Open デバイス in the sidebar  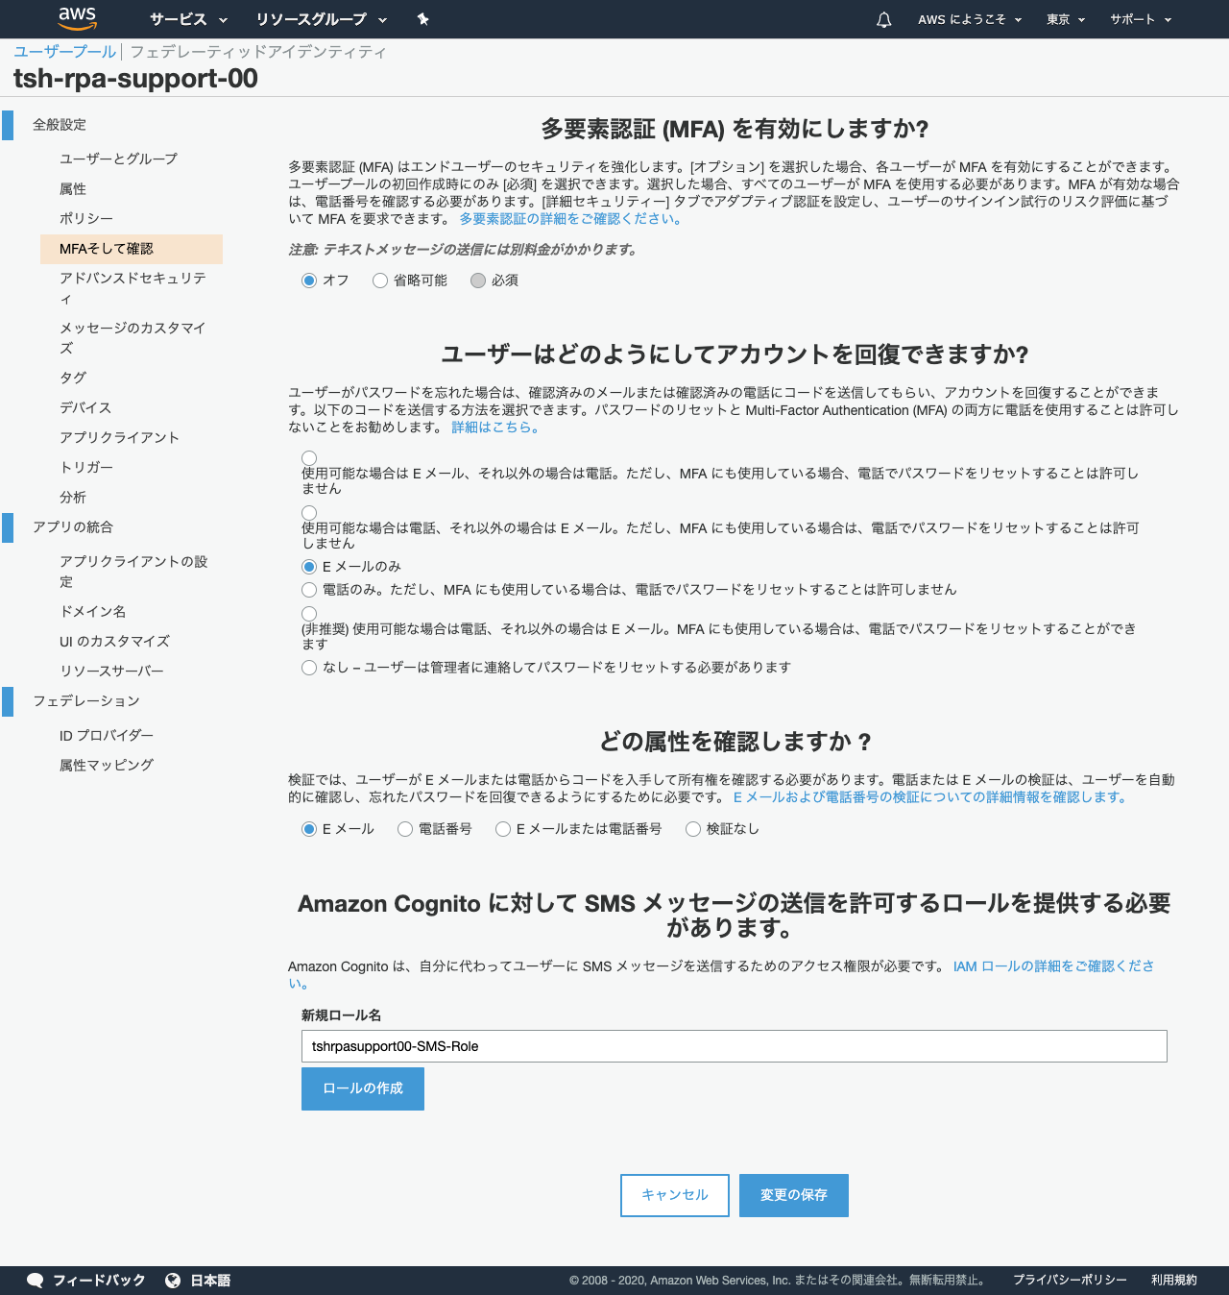(85, 407)
